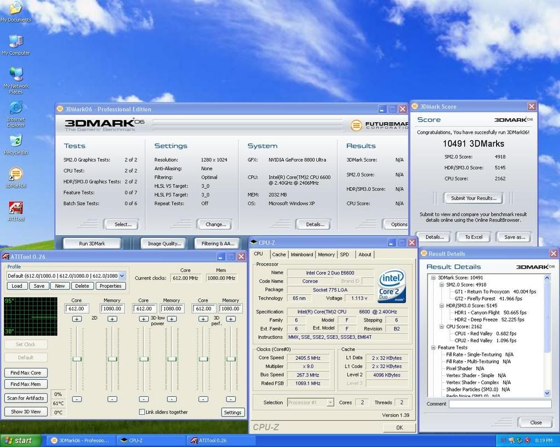
Task: Open the ATITool Profile dropdown
Action: click(x=121, y=276)
